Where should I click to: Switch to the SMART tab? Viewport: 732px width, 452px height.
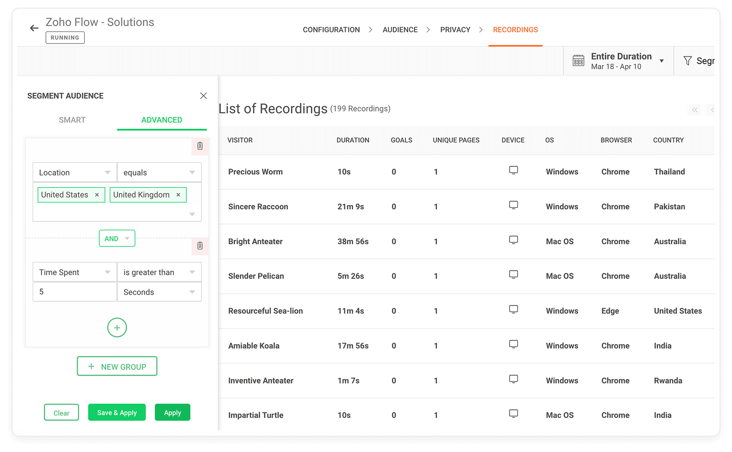click(72, 120)
